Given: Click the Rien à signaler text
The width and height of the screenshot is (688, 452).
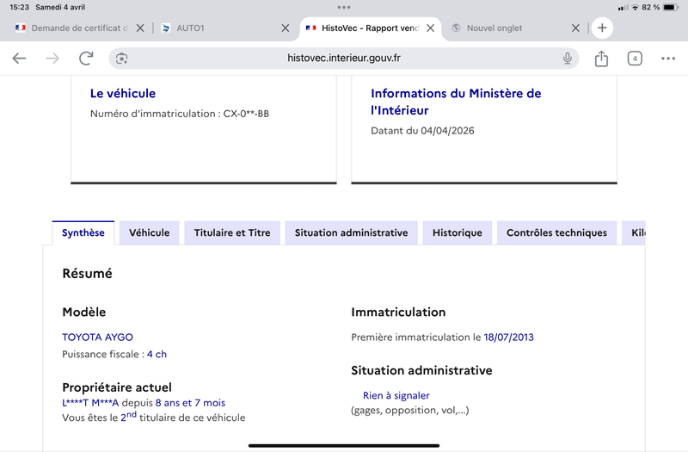Looking at the screenshot, I should click(x=396, y=395).
